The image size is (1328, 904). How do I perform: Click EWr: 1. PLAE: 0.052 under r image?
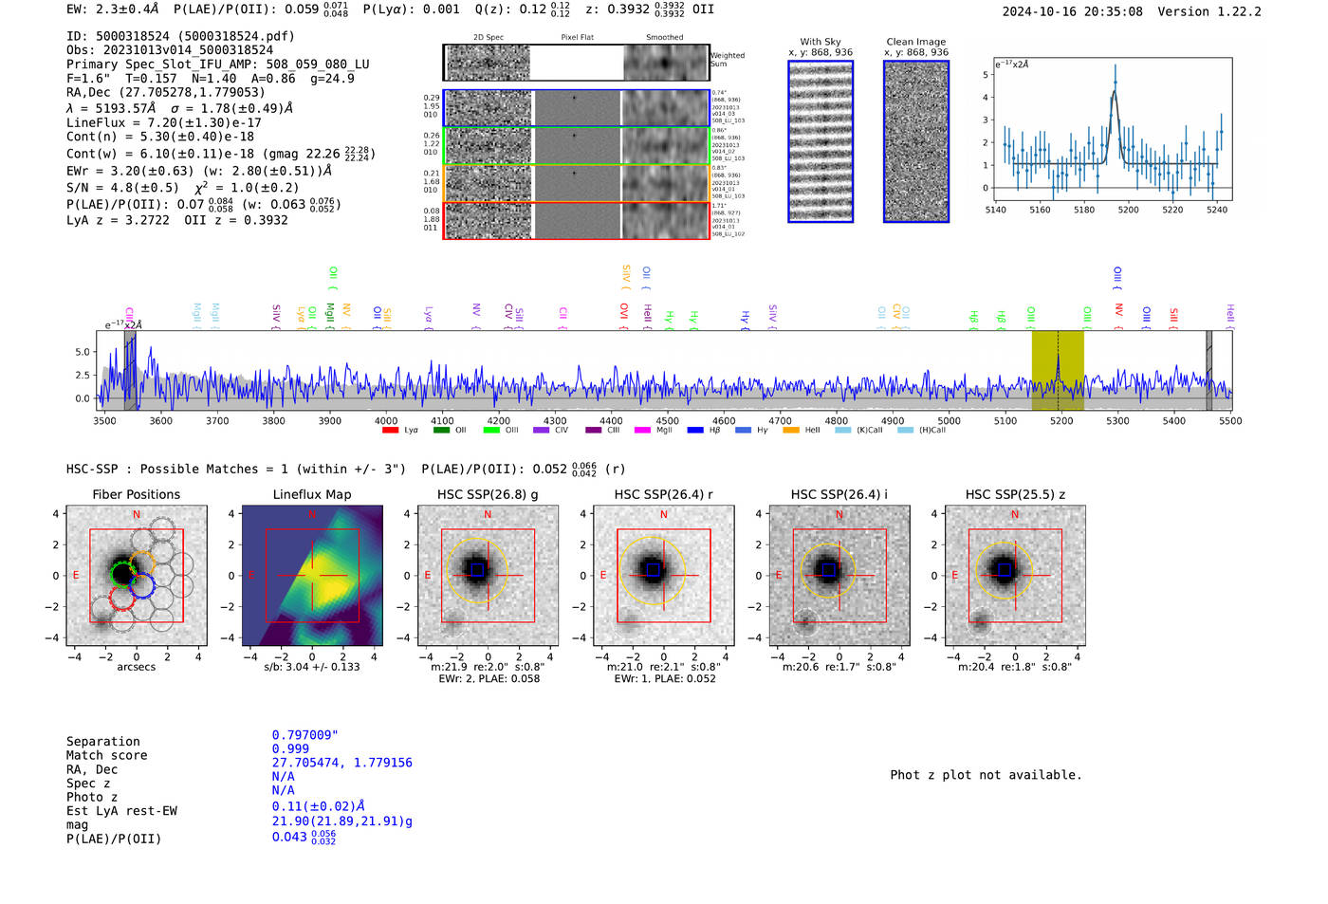[x=664, y=679]
